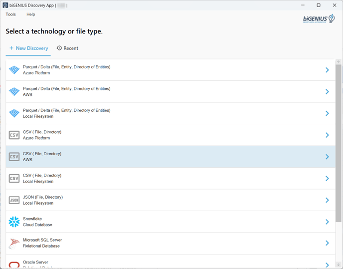Click scrollbar down arrow
The height and width of the screenshot is (269, 343).
[x=339, y=265]
